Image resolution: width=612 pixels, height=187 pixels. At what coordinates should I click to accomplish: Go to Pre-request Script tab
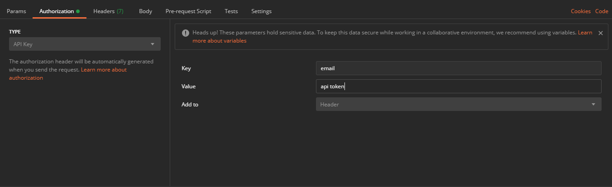188,11
